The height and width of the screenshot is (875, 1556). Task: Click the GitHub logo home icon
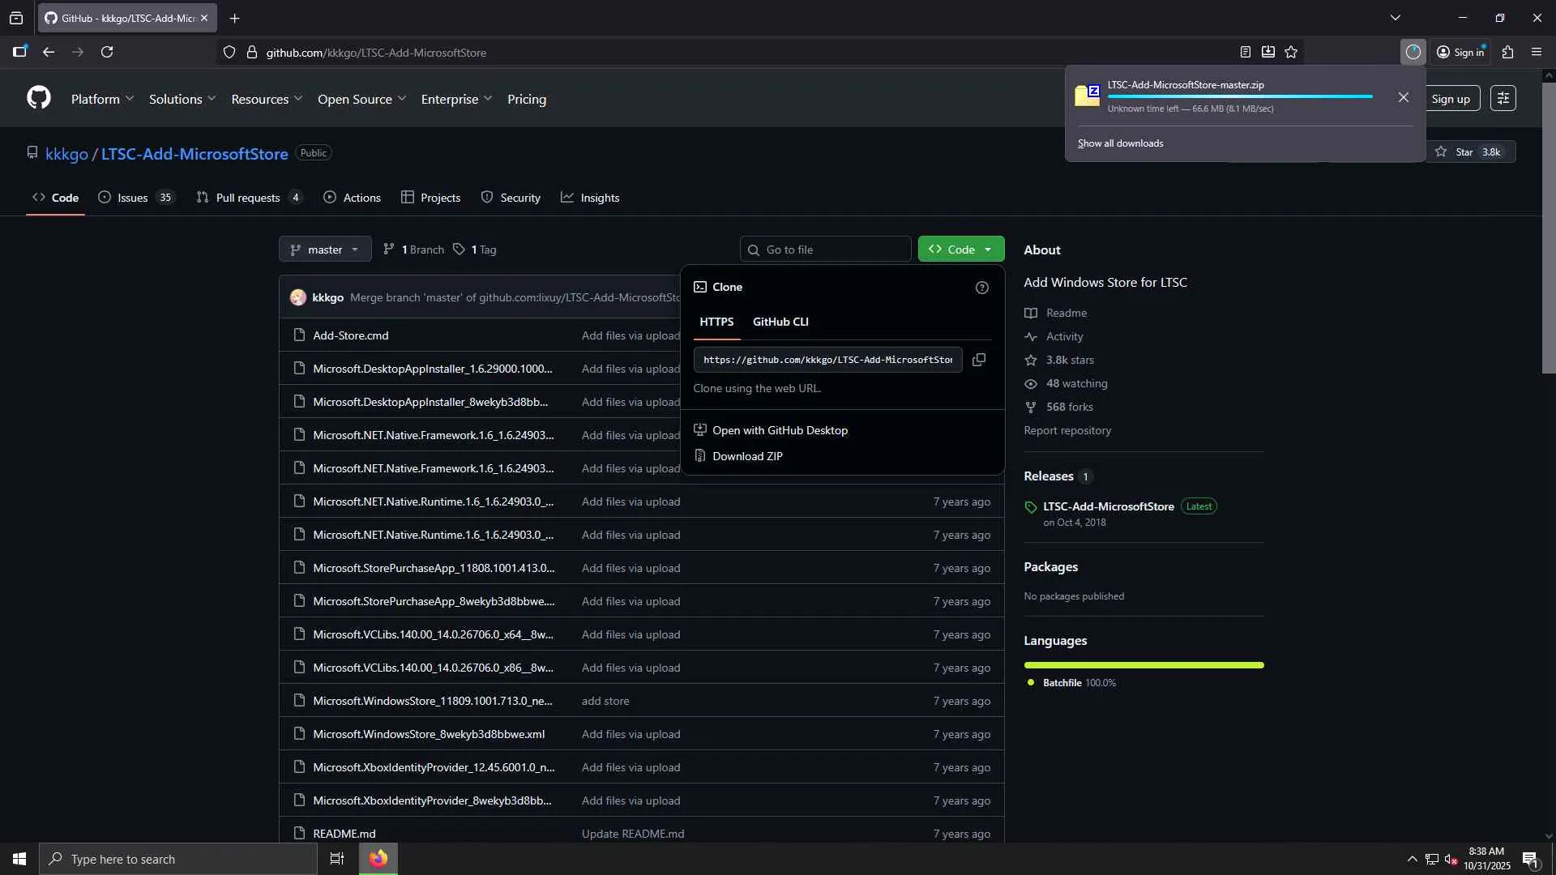38,99
